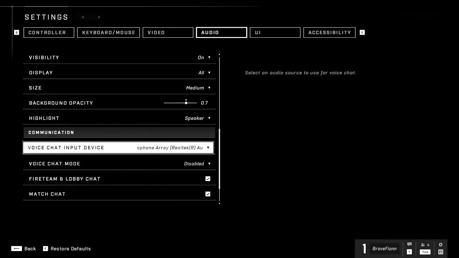This screenshot has height=258, width=459.
Task: Open the settings gear icon near F1
Action: click(441, 244)
